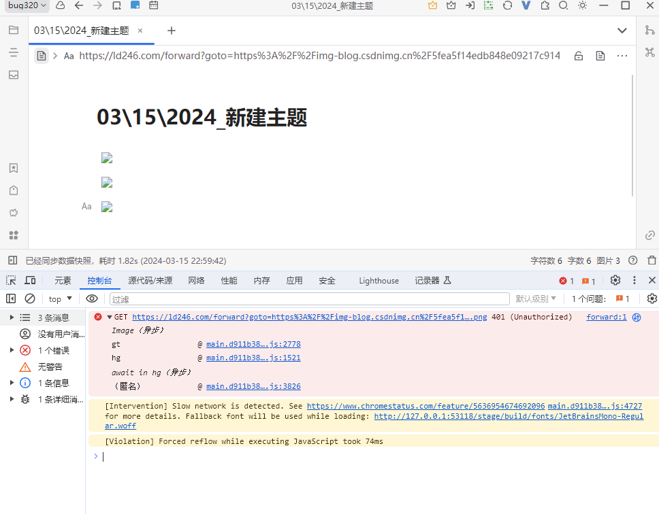Switch to the 网络 tab
Viewport: 659px width, 514px height.
coord(196,281)
